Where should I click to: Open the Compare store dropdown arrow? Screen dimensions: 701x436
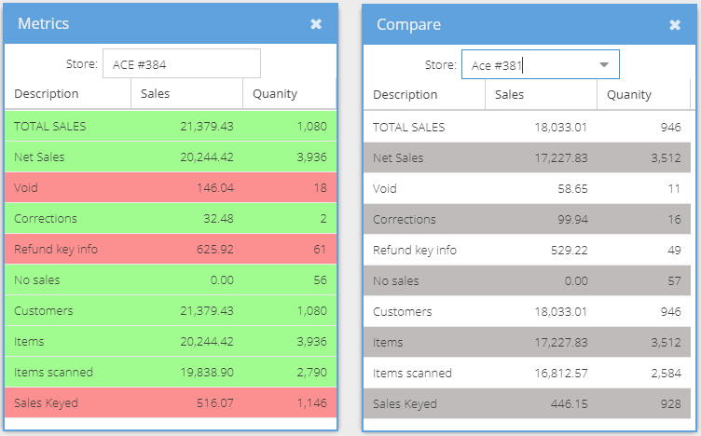[604, 65]
